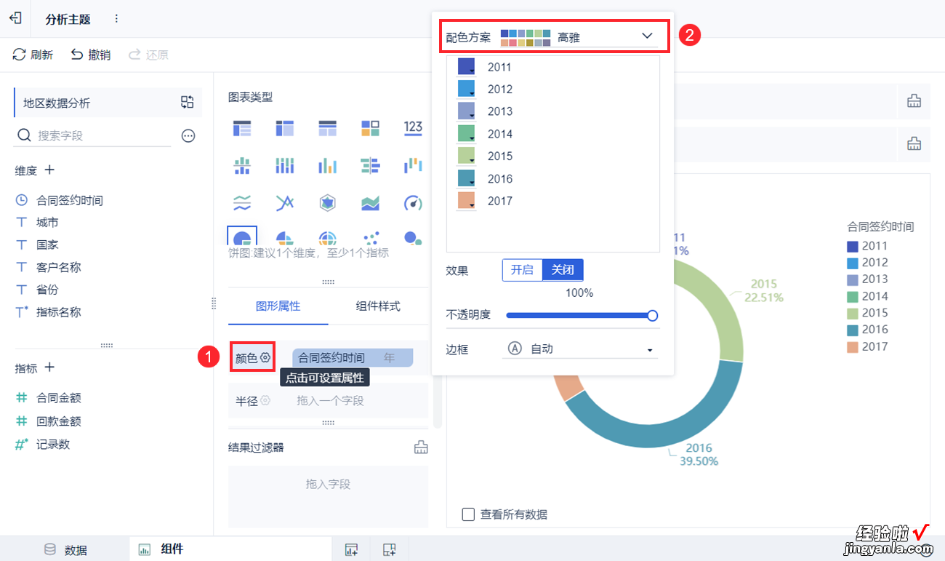Choose the pie chart type
Image resolution: width=945 pixels, height=561 pixels.
pyautogui.click(x=242, y=237)
